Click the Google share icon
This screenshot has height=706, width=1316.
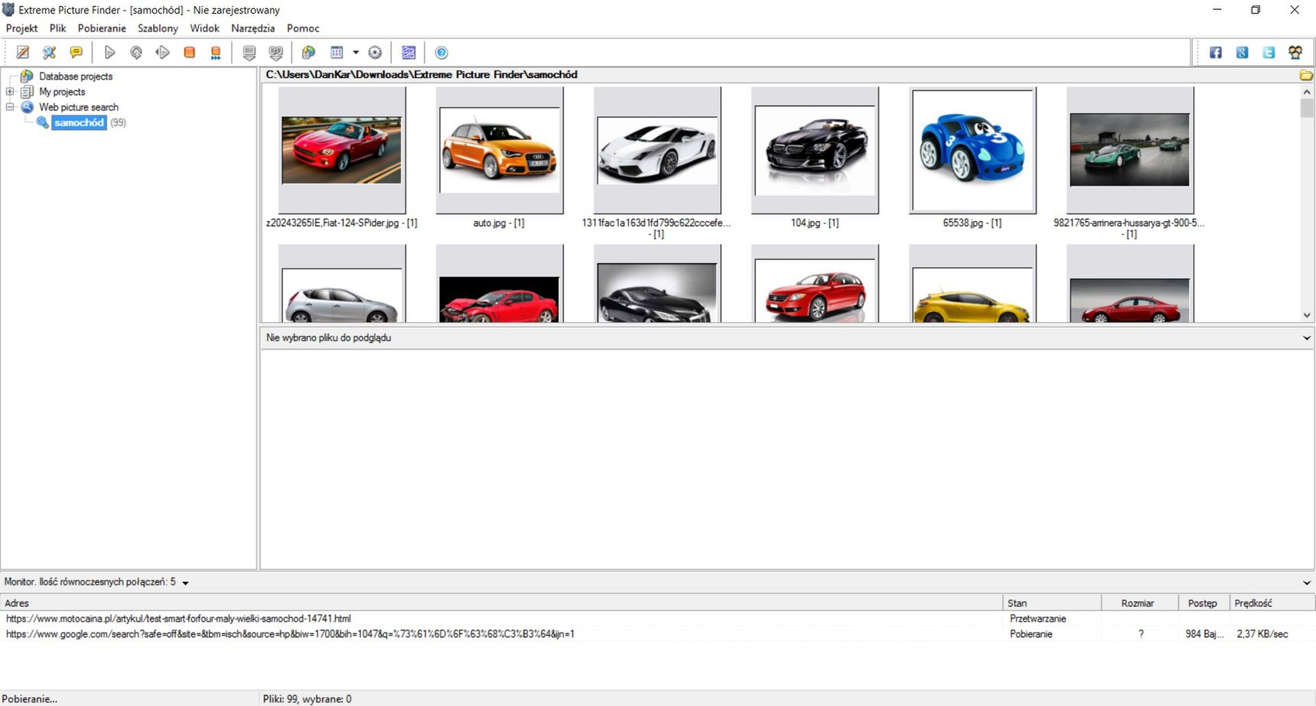pyautogui.click(x=1242, y=53)
